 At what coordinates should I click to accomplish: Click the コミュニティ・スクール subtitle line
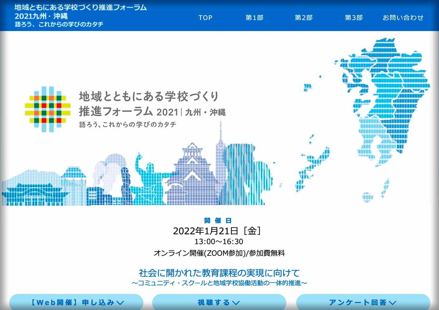(219, 283)
